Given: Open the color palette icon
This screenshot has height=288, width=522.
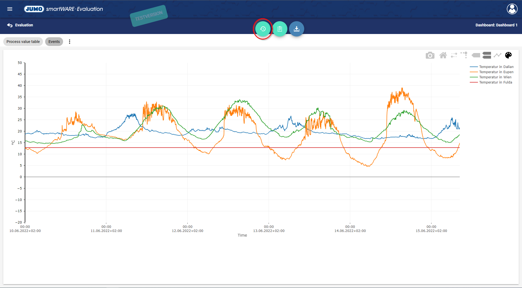Looking at the screenshot, I should 508,55.
